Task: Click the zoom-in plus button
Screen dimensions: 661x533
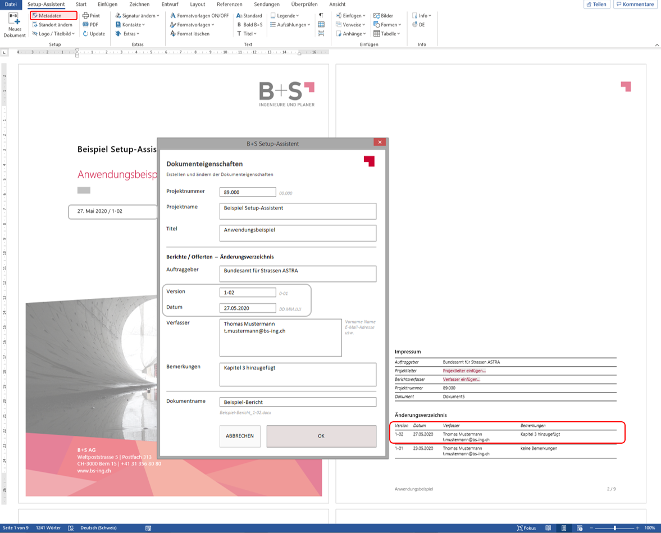Action: click(637, 528)
